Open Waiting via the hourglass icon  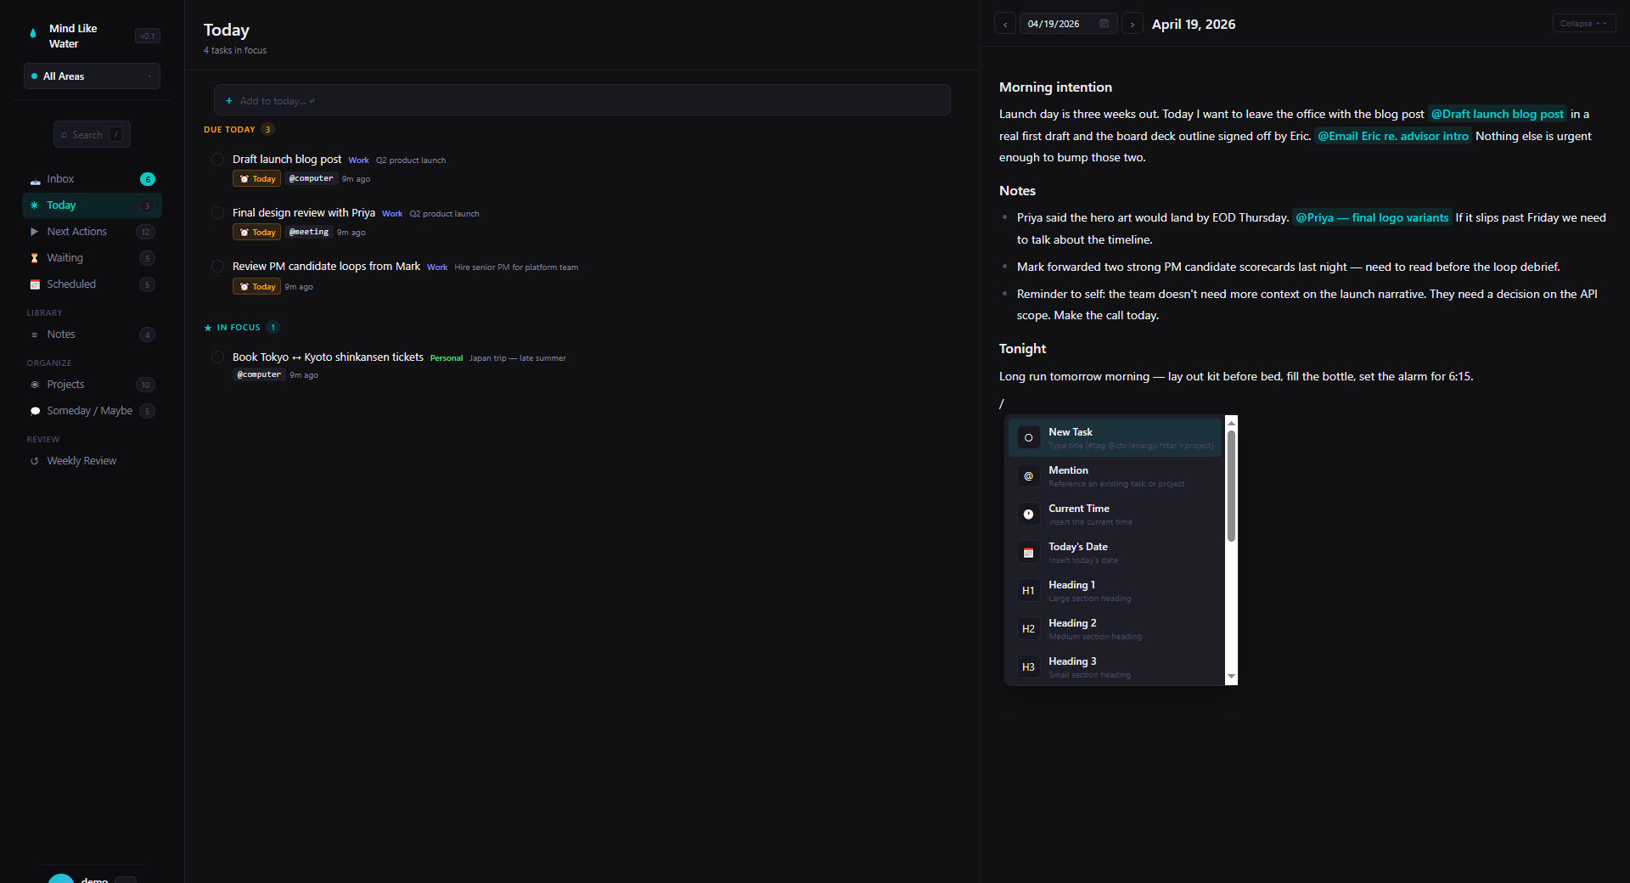tap(34, 258)
